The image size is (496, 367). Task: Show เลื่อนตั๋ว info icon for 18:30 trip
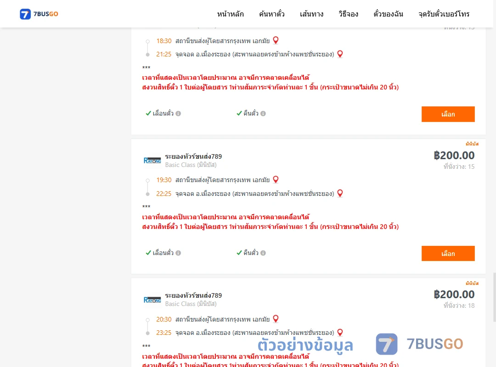178,113
